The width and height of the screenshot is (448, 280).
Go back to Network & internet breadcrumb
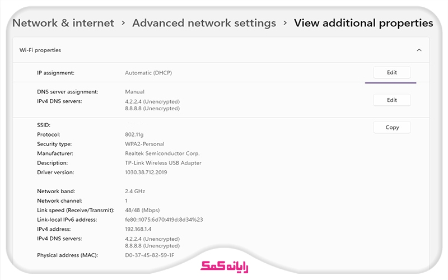pyautogui.click(x=63, y=23)
